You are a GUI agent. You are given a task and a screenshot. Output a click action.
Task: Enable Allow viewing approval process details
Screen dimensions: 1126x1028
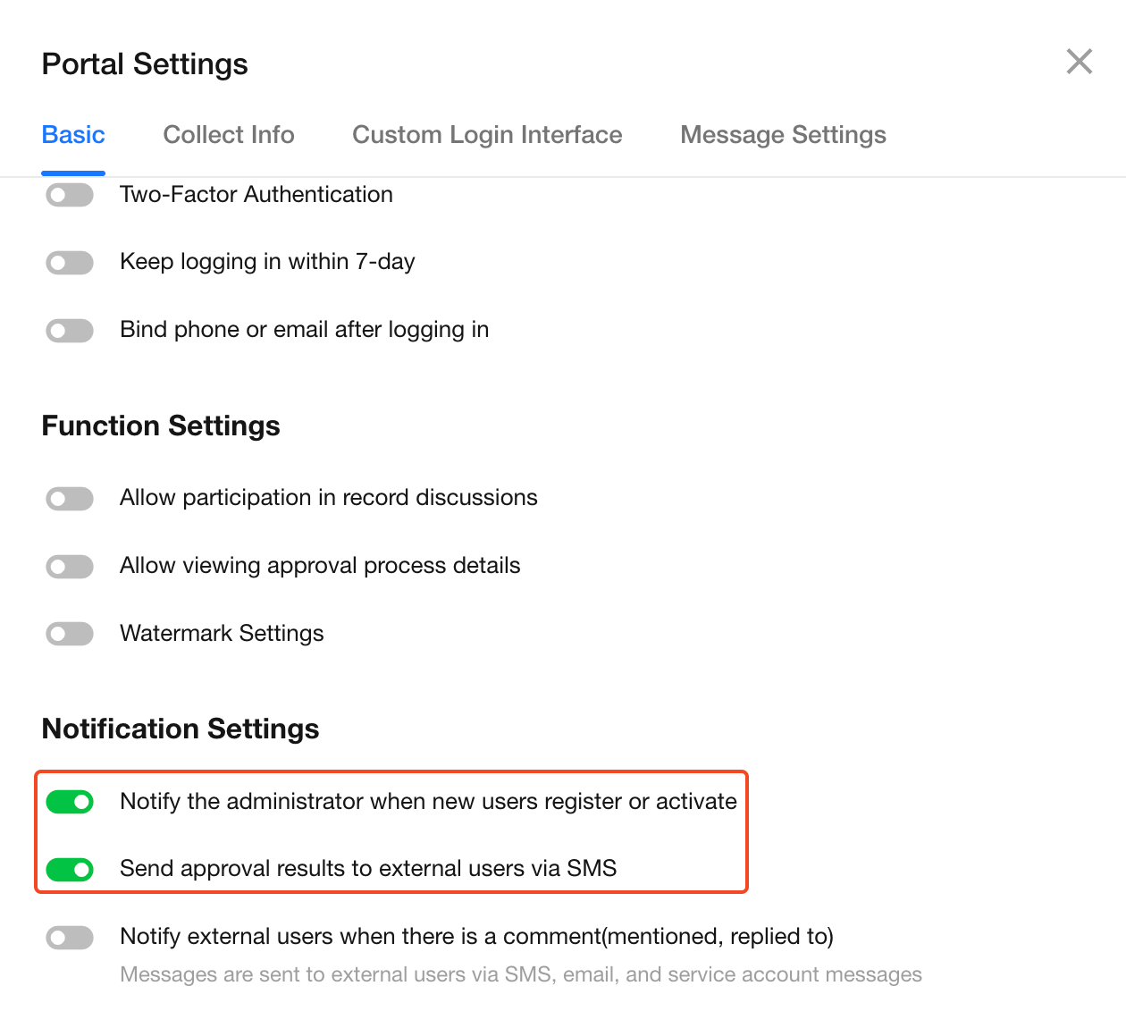point(70,567)
